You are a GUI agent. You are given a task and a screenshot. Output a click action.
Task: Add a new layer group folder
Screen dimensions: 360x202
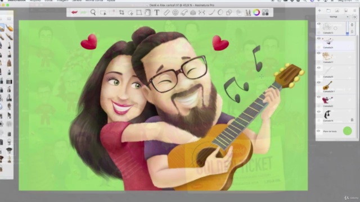point(328,11)
